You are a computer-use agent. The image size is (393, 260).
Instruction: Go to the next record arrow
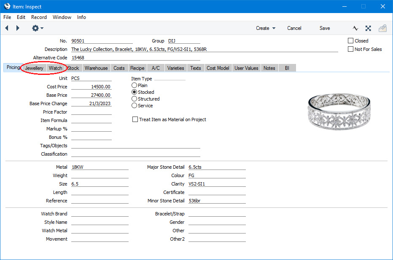pyautogui.click(x=18, y=28)
